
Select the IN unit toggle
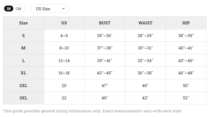(x=9, y=9)
